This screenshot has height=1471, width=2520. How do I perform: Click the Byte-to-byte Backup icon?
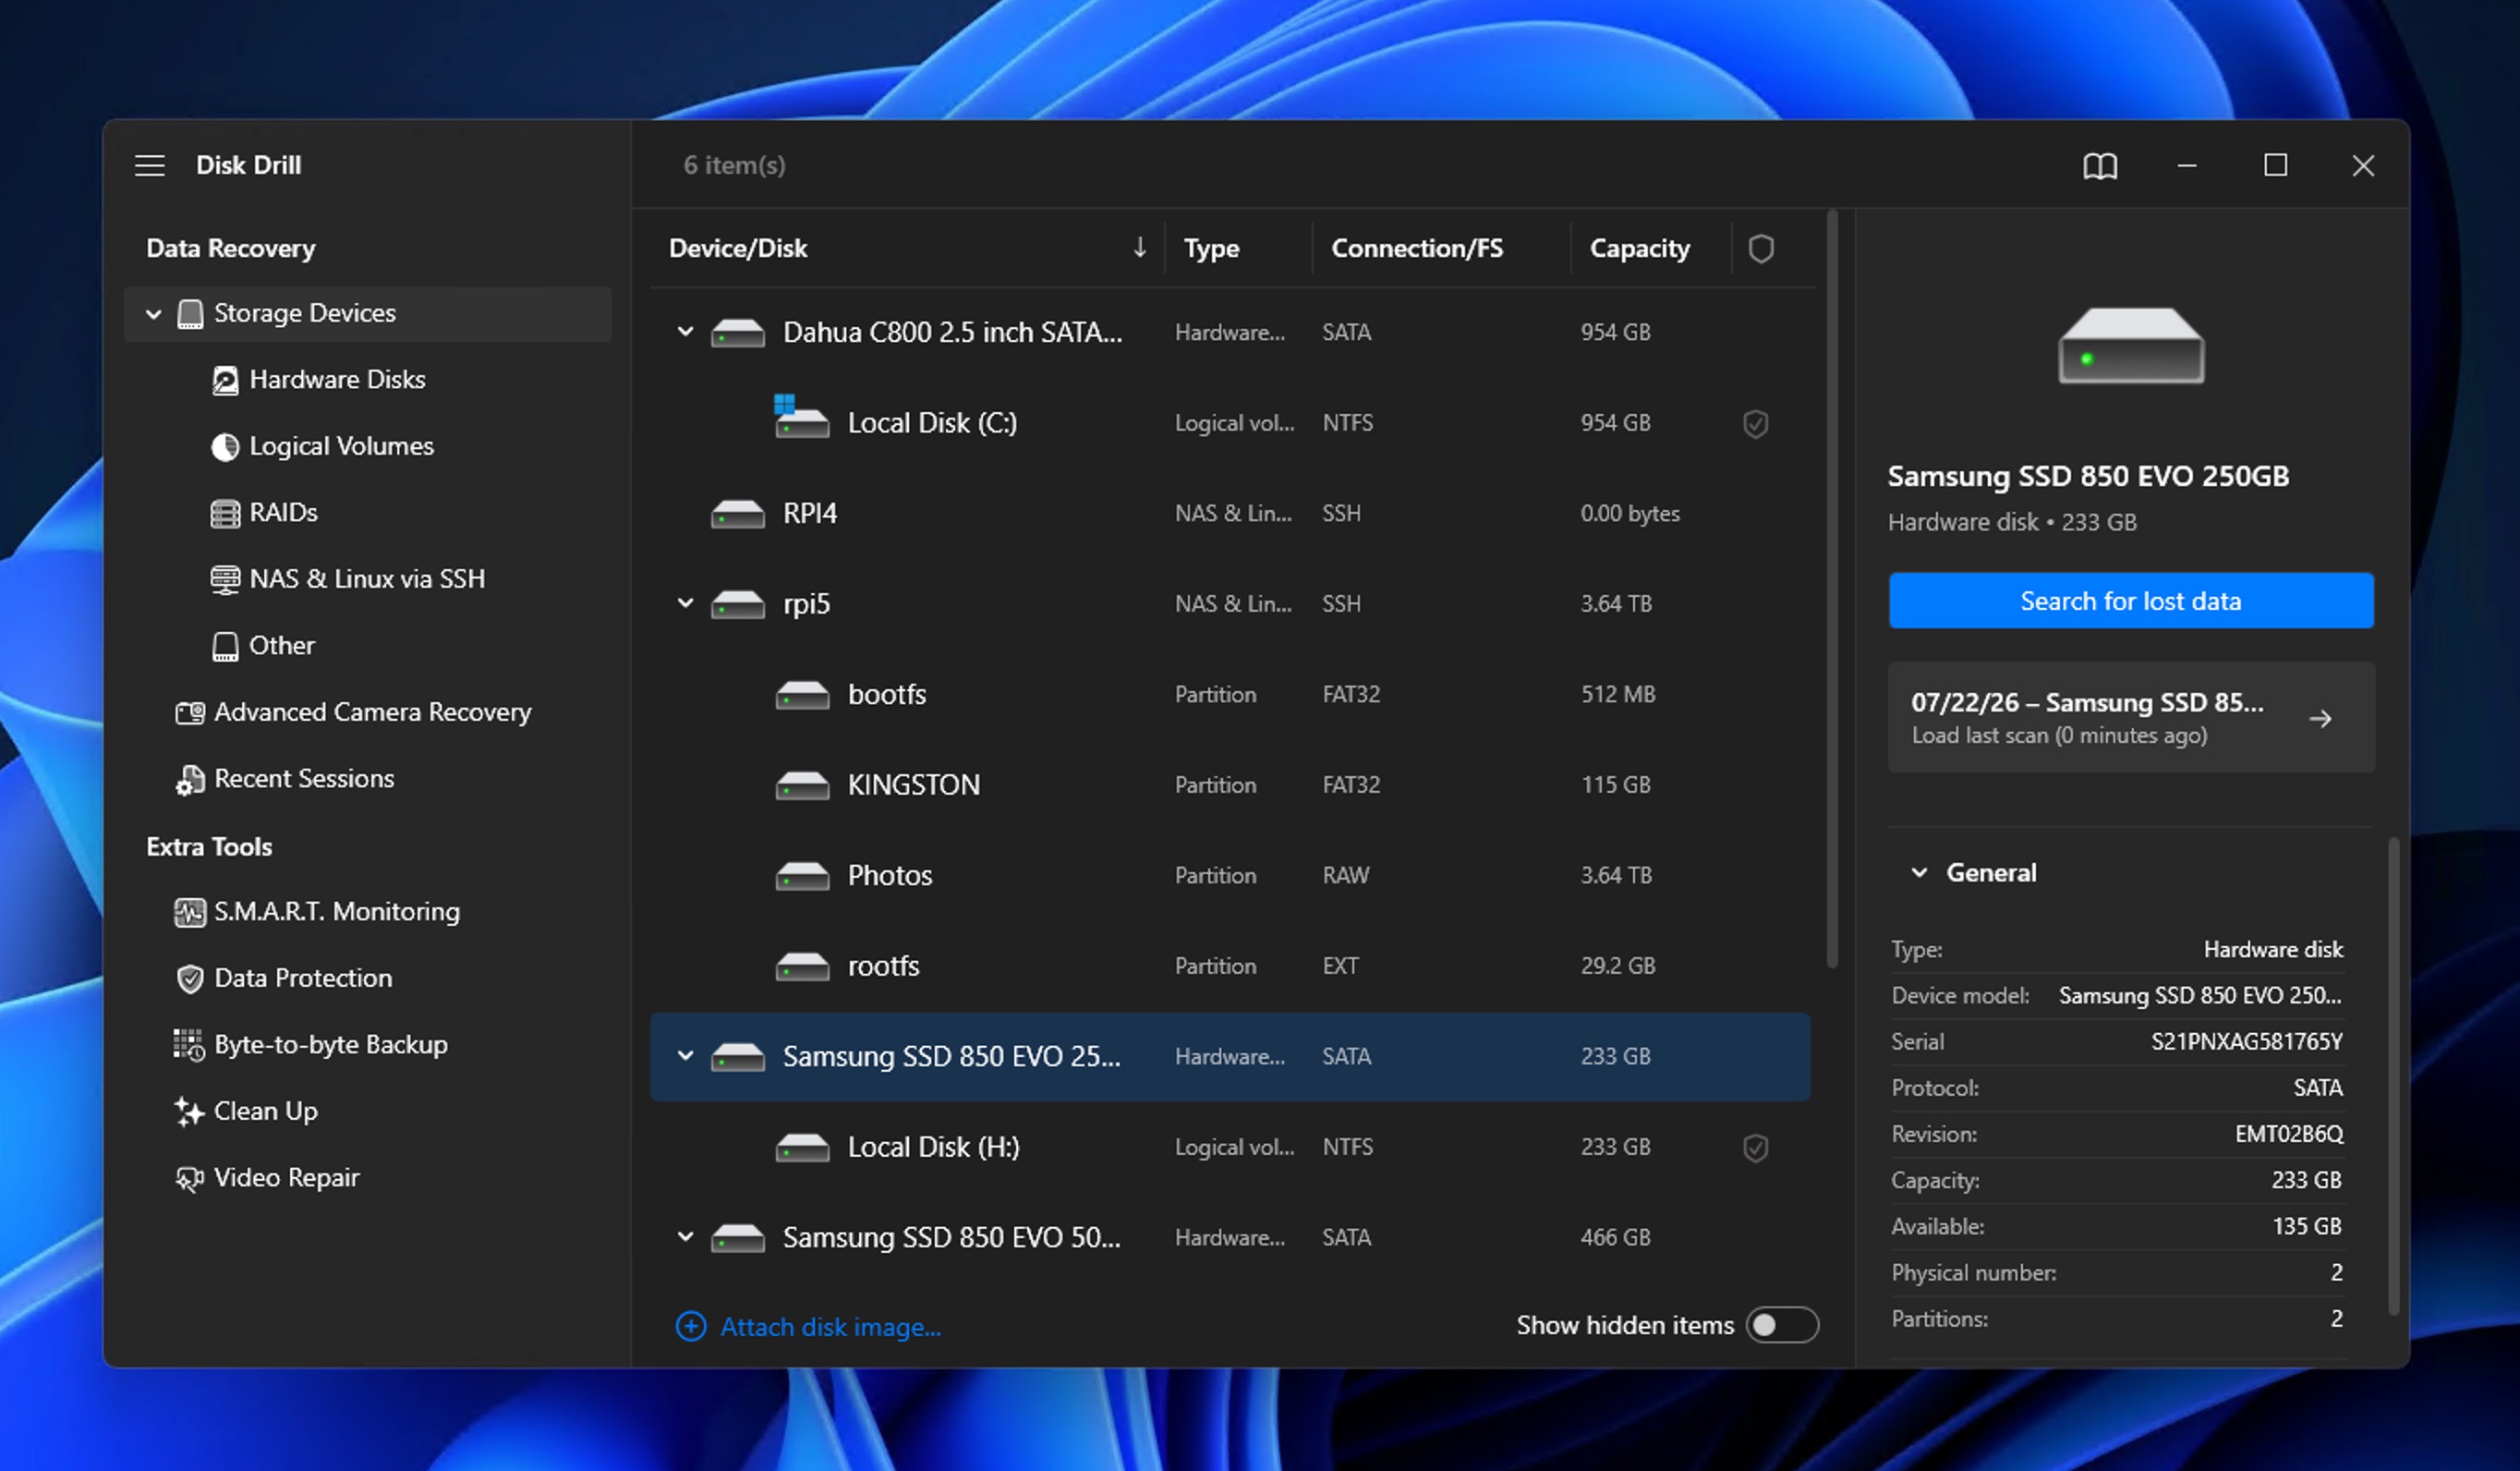coord(188,1045)
